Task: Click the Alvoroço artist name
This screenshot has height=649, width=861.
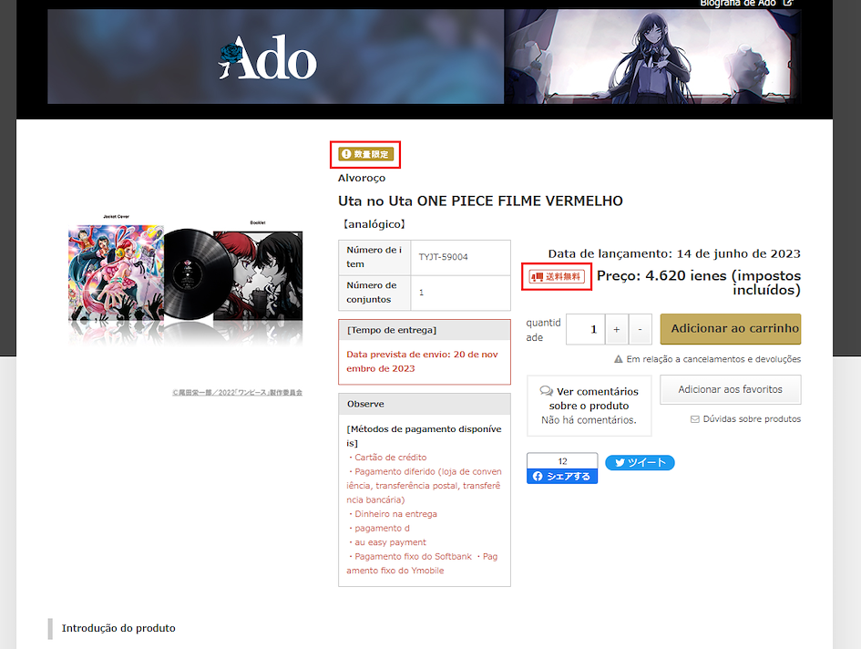Action: pyautogui.click(x=362, y=178)
